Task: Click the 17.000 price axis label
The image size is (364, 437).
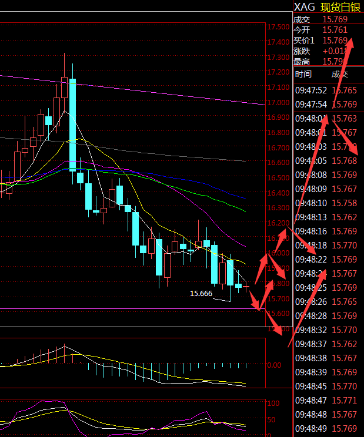Action: [278, 103]
